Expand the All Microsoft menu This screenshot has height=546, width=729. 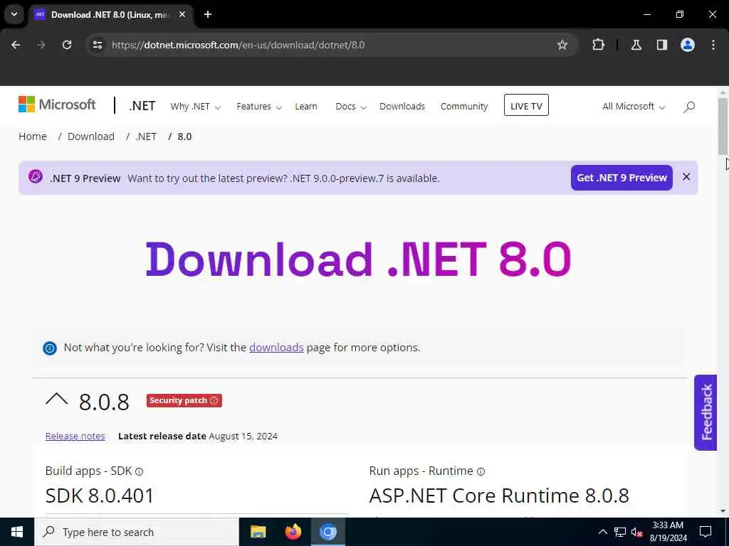(634, 107)
